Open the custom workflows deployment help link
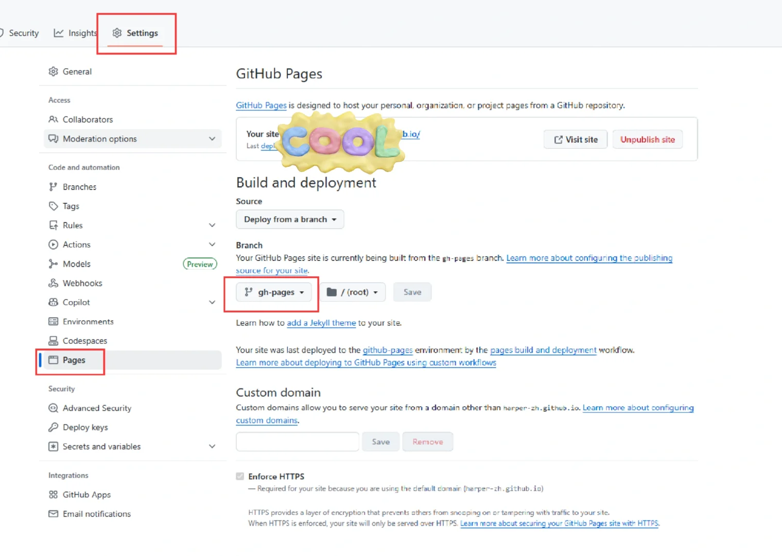 pos(366,362)
